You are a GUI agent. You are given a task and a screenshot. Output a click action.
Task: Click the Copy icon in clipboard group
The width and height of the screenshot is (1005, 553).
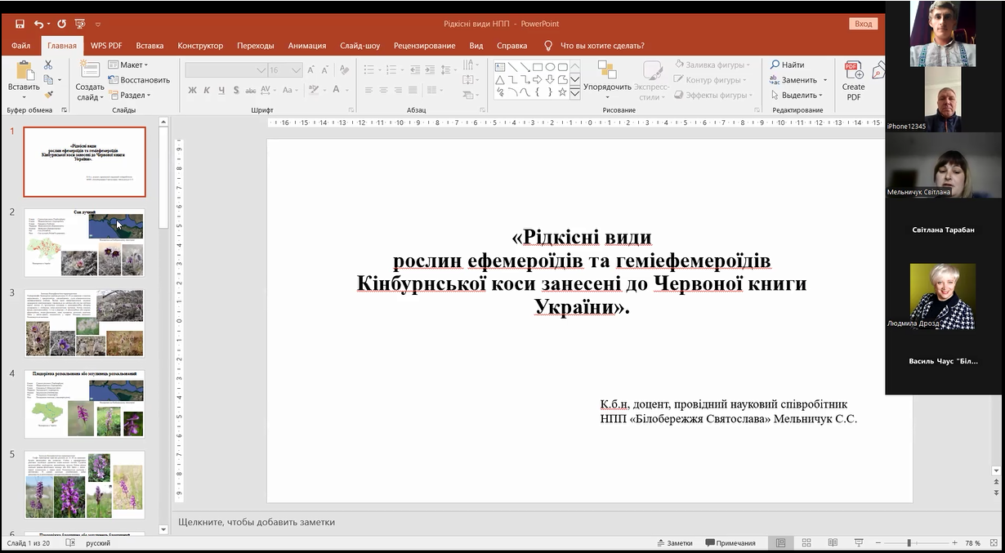pos(48,79)
